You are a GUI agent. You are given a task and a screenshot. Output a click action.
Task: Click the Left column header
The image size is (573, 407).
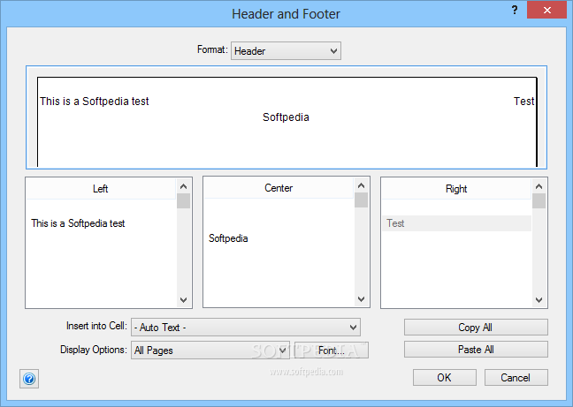click(x=101, y=189)
